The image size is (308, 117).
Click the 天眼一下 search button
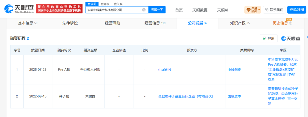[x=157, y=10]
